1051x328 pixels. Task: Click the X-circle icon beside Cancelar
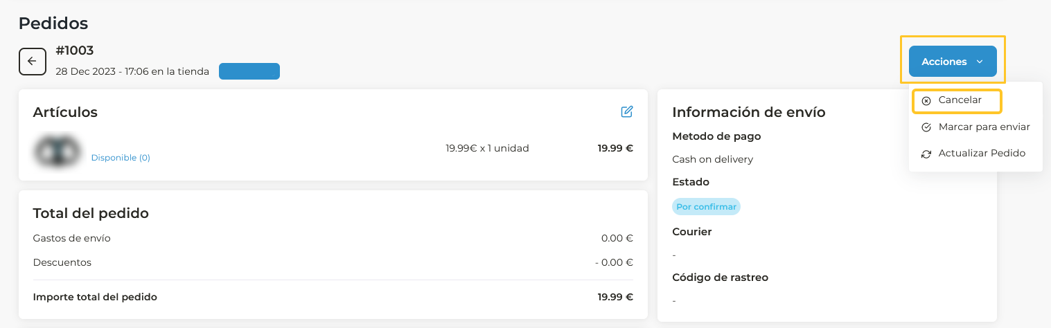pos(926,101)
